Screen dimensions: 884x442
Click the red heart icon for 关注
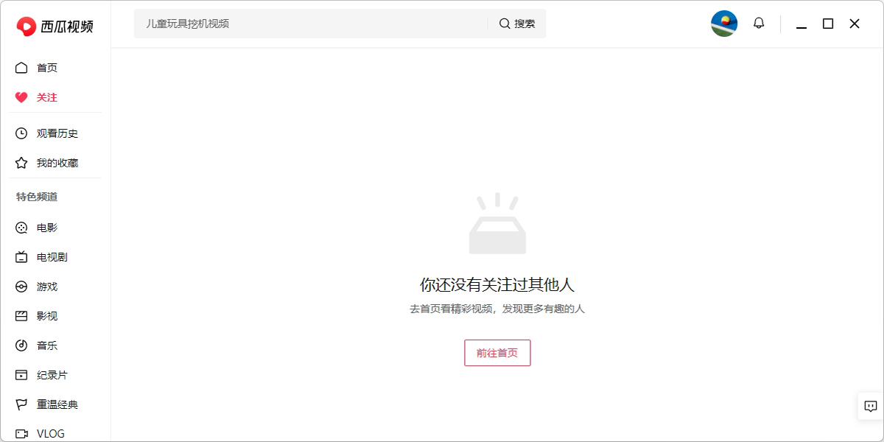(x=21, y=97)
